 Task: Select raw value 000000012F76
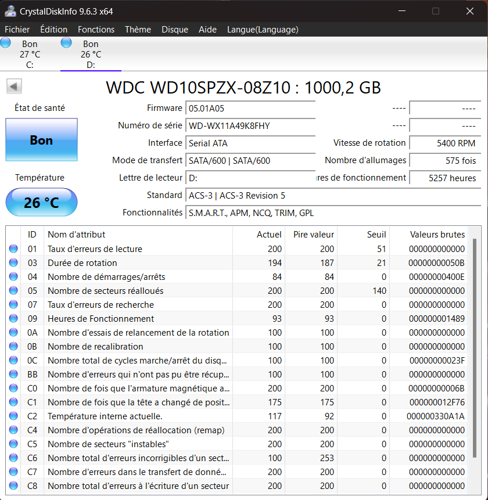point(437,402)
